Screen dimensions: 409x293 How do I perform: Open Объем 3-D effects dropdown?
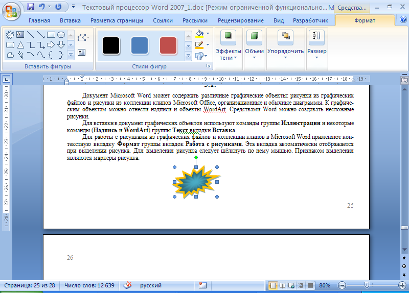254,45
